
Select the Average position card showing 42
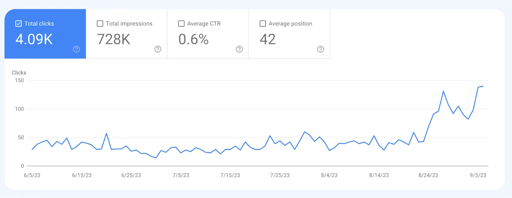[x=289, y=34]
